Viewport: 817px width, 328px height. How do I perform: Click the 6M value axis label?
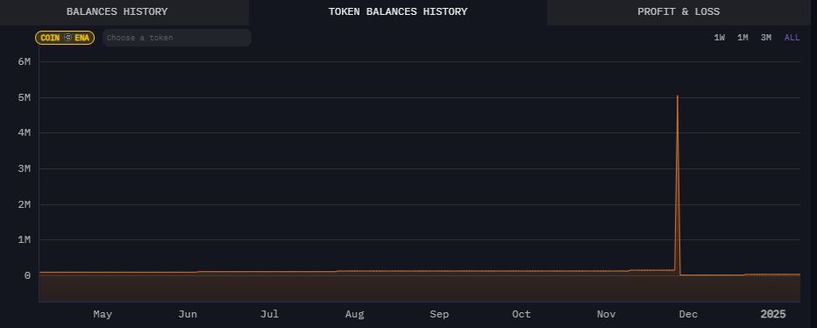click(x=25, y=61)
